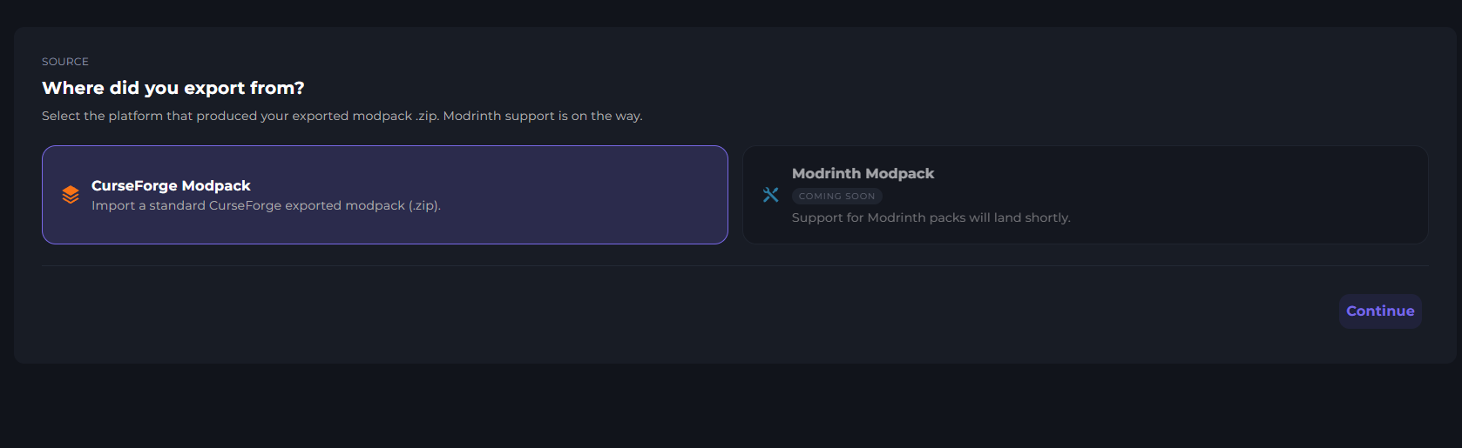
Task: Click the (.zip) text in CurseForge description
Action: click(x=423, y=206)
